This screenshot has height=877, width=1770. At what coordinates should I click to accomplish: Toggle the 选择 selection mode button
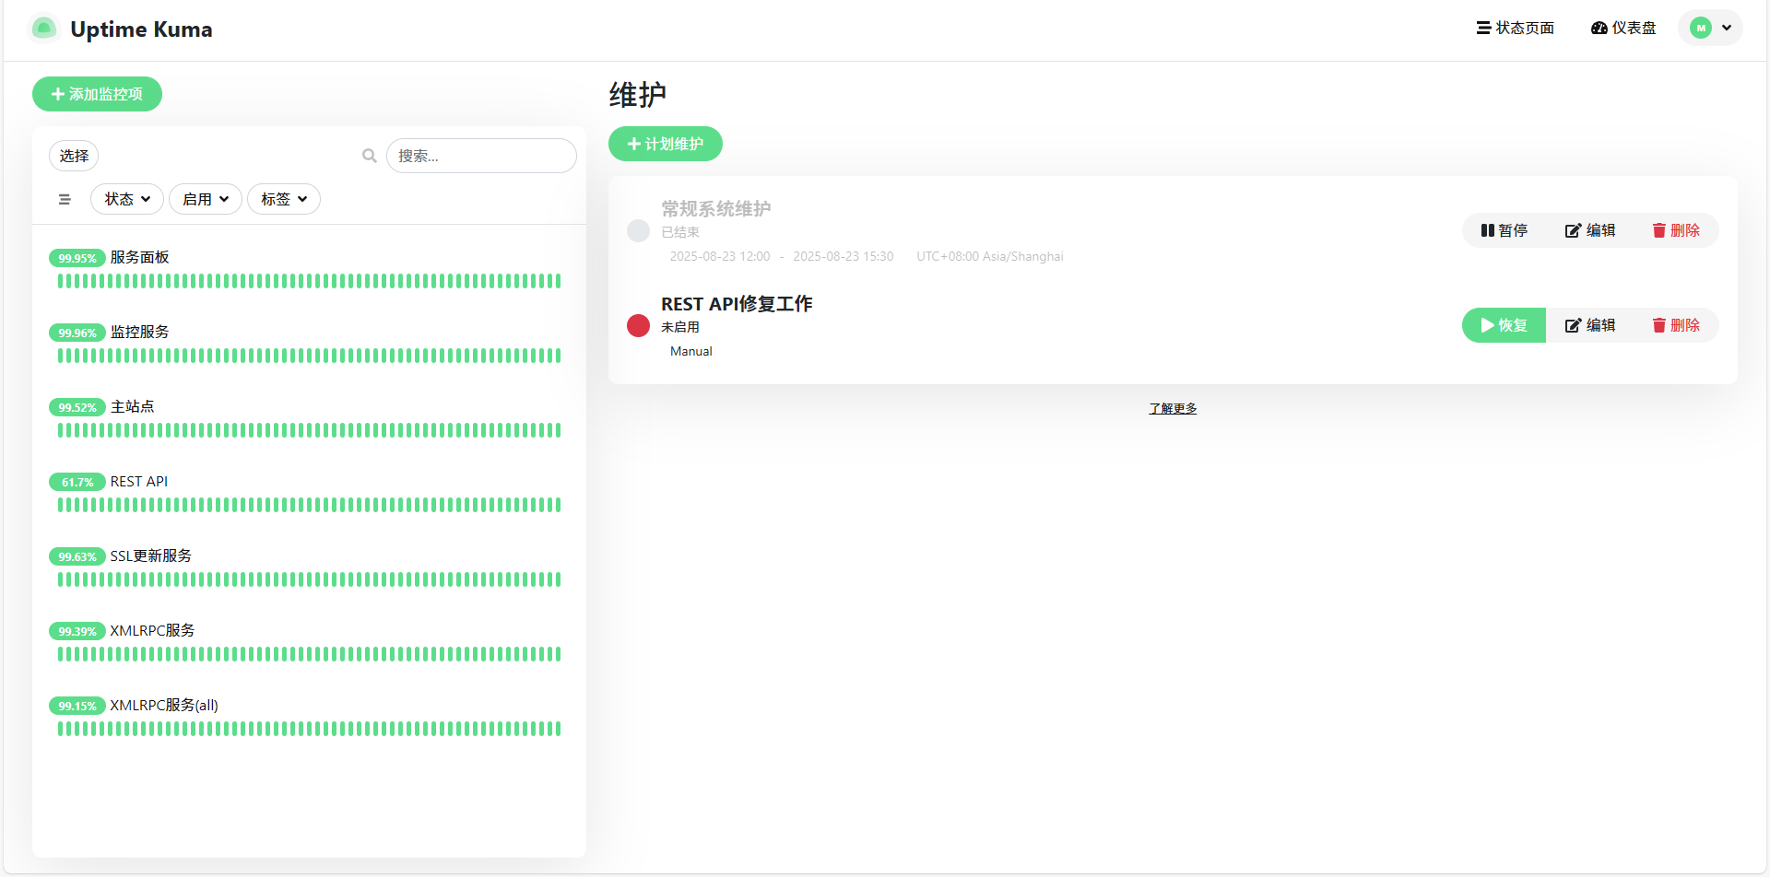(74, 156)
